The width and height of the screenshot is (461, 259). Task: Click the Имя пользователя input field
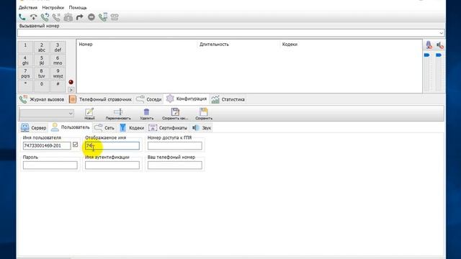[x=47, y=145]
